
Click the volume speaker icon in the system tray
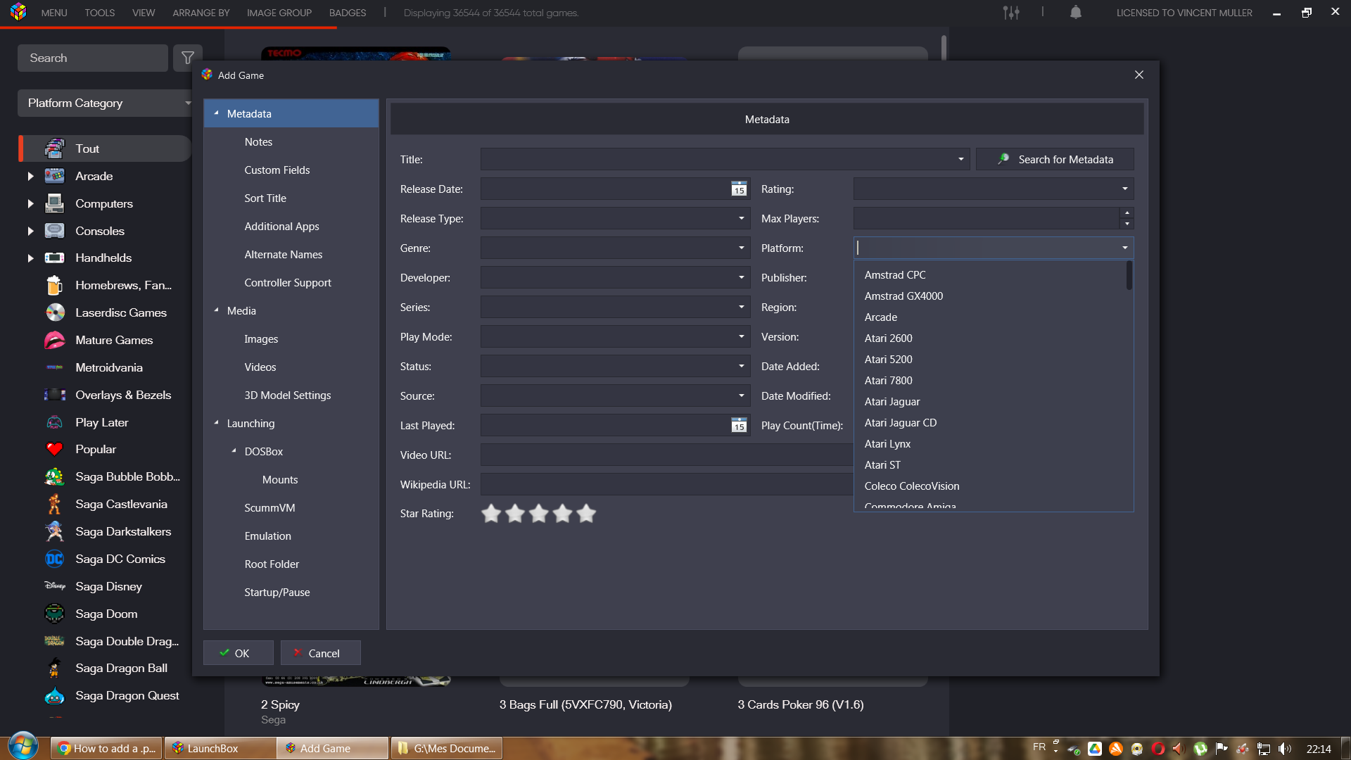(x=1285, y=749)
